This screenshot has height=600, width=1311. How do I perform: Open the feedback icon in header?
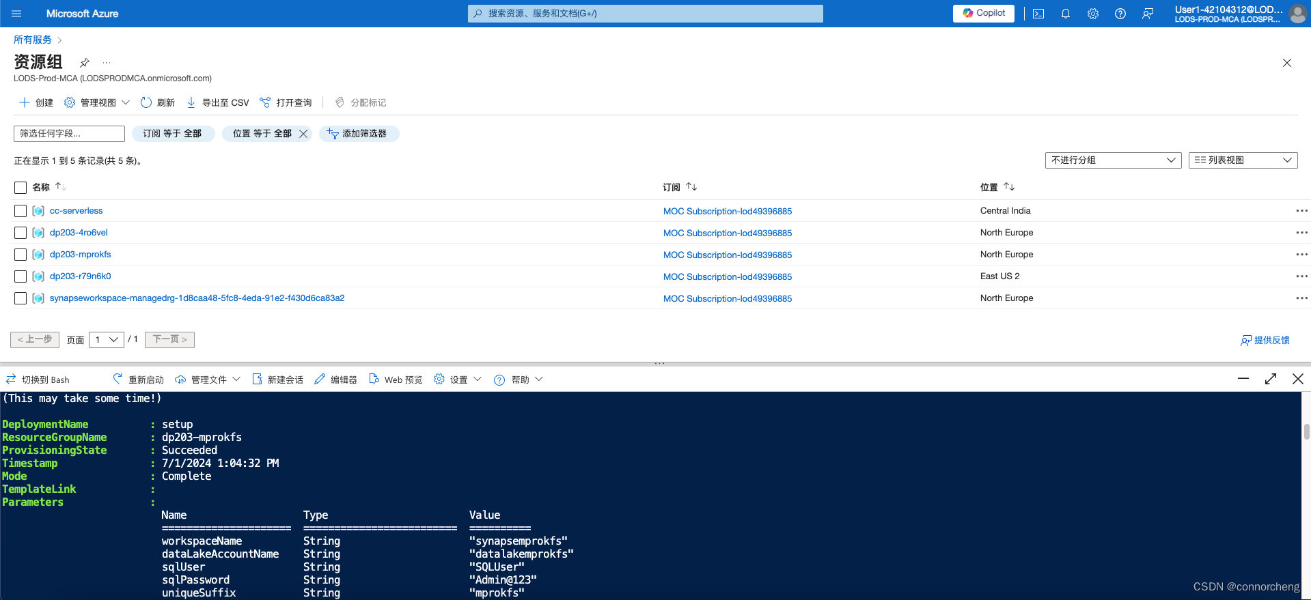click(1148, 14)
